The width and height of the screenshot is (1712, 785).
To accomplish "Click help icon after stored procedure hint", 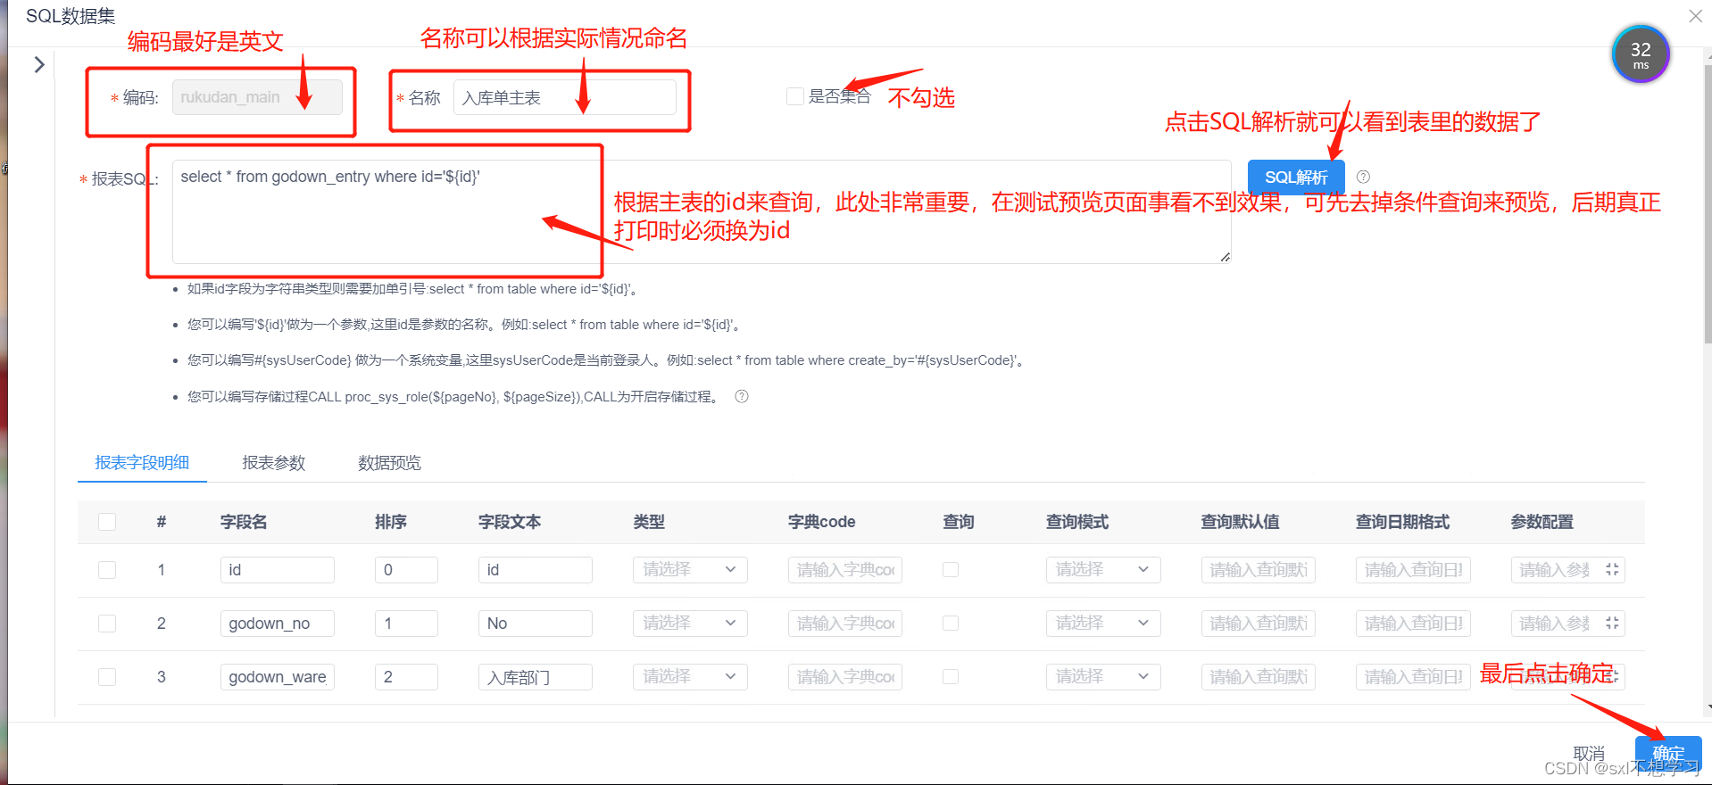I will coord(742,396).
